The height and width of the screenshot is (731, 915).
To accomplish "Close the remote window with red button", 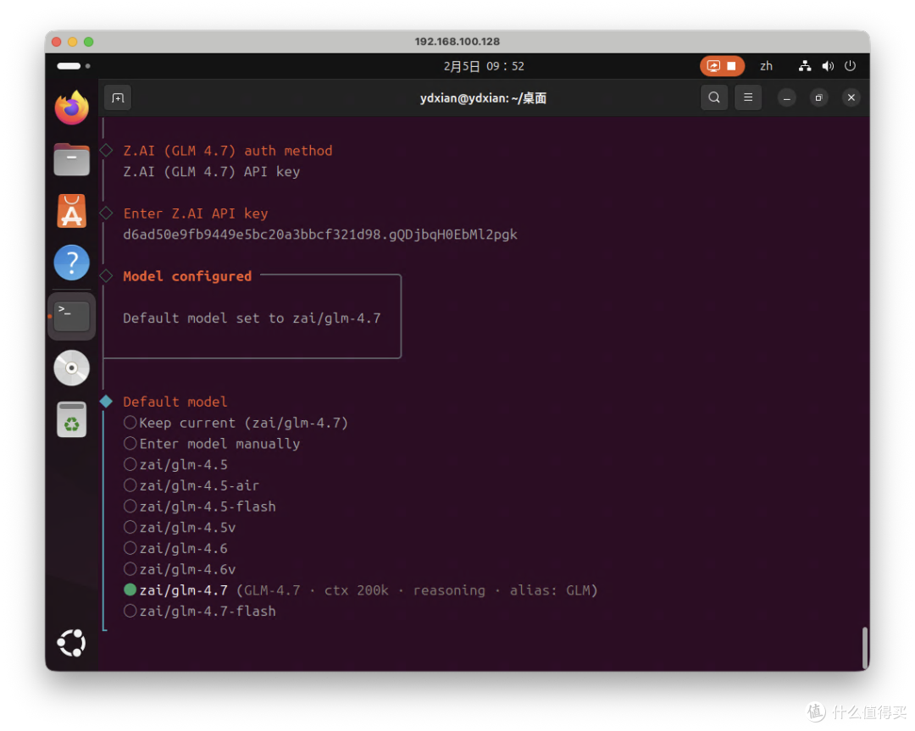I will (x=57, y=42).
